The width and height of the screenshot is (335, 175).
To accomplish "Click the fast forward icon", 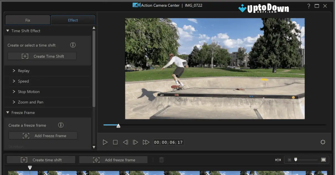I will pos(146,142).
